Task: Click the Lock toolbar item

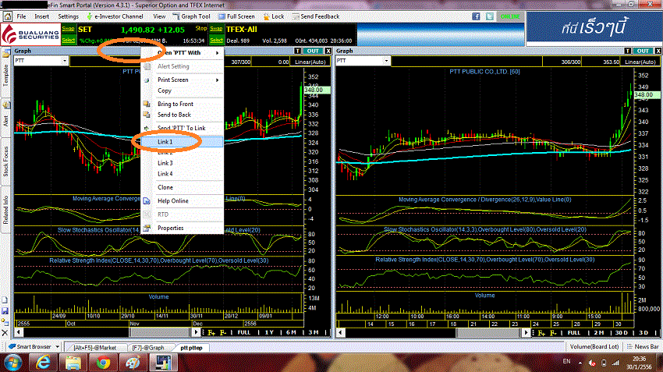Action: click(x=274, y=16)
